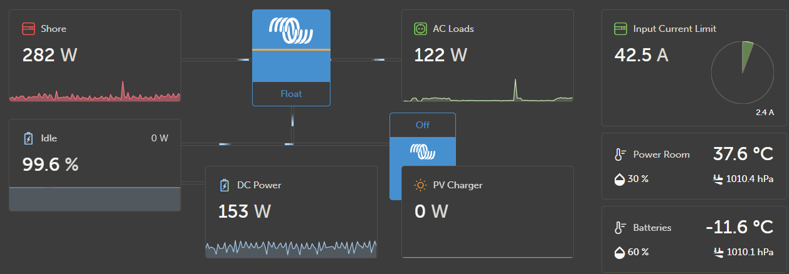This screenshot has width=789, height=274.
Task: Click the battery 99.6 % state of charge
Action: point(51,165)
